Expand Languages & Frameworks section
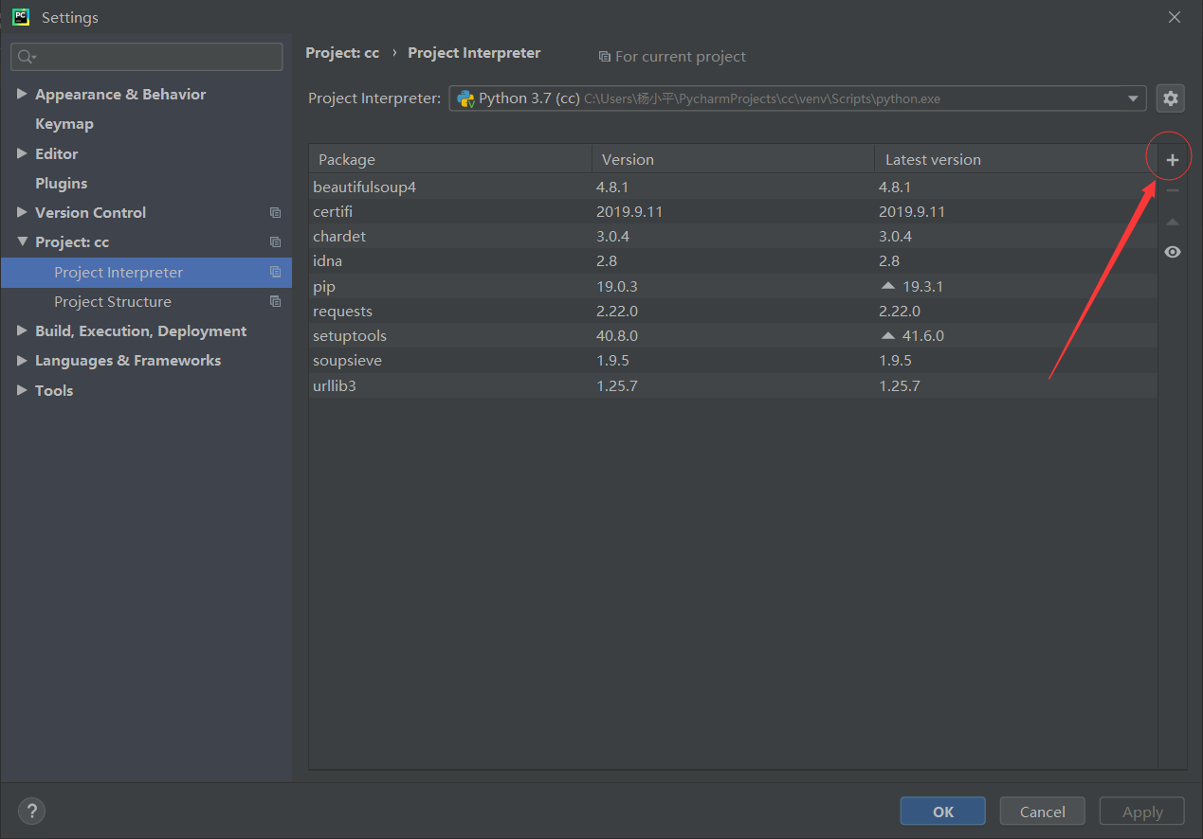Screen dimensions: 1203x839 click(22, 360)
